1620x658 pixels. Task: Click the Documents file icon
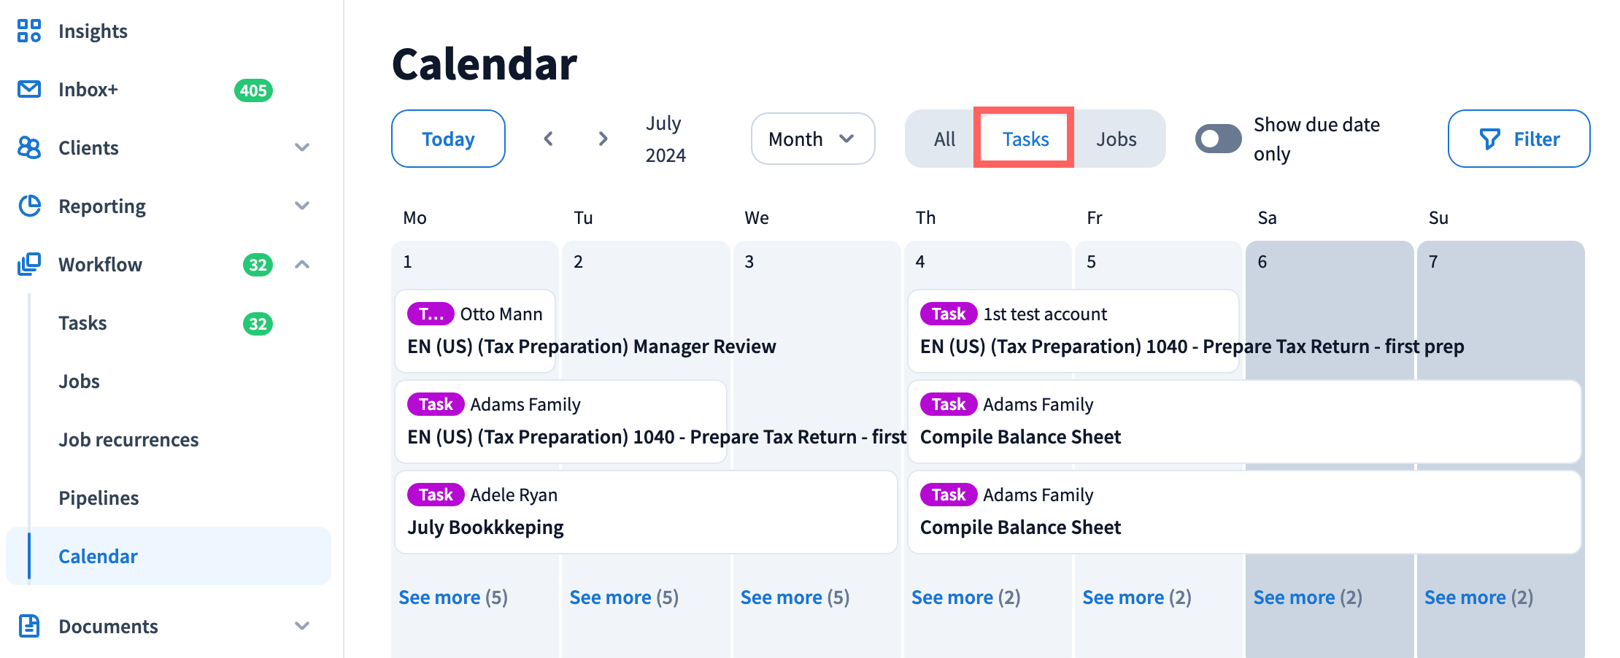click(x=29, y=626)
